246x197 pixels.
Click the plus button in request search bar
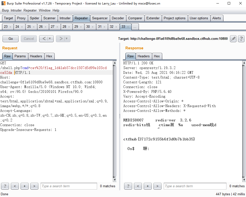pos(25,186)
